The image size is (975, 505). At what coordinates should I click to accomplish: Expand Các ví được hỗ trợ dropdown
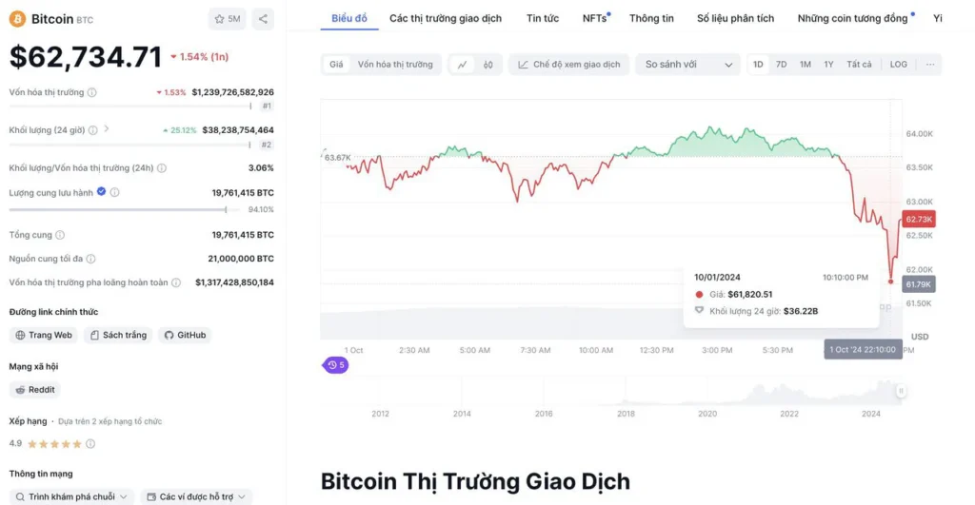[x=196, y=497]
